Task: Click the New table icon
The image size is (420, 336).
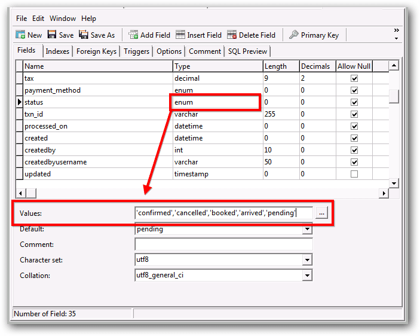Action: pos(20,35)
